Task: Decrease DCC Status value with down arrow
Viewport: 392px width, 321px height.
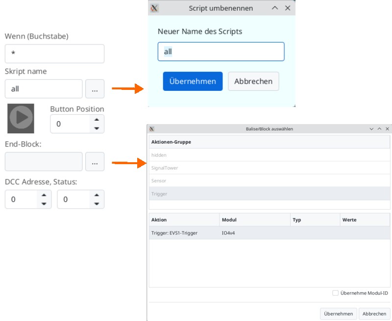Action: tap(97, 204)
